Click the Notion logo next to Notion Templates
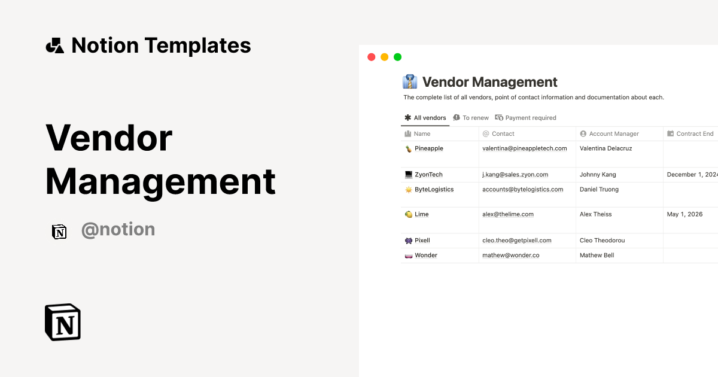Screen dimensions: 718x377 (54, 45)
